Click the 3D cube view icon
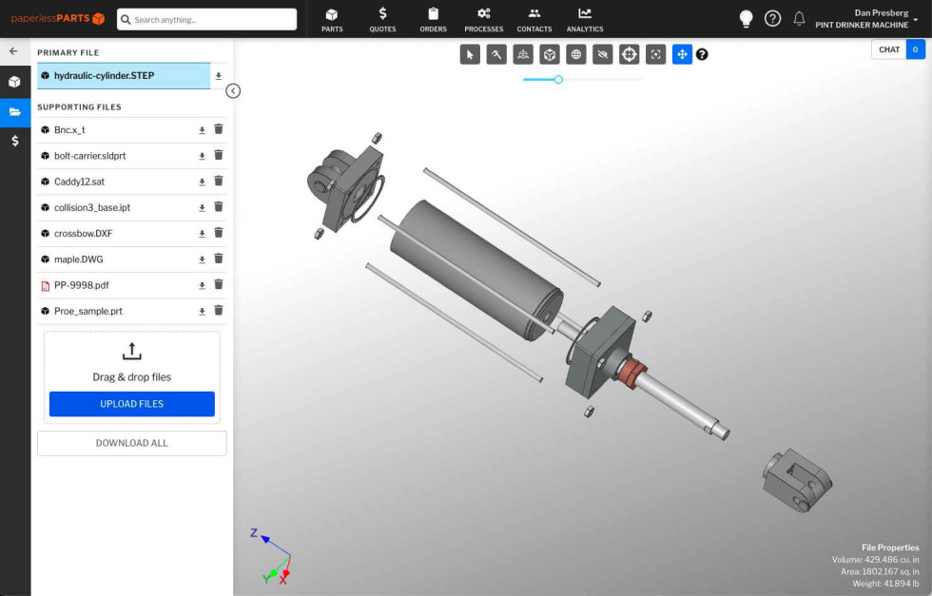This screenshot has width=932, height=596. point(550,54)
